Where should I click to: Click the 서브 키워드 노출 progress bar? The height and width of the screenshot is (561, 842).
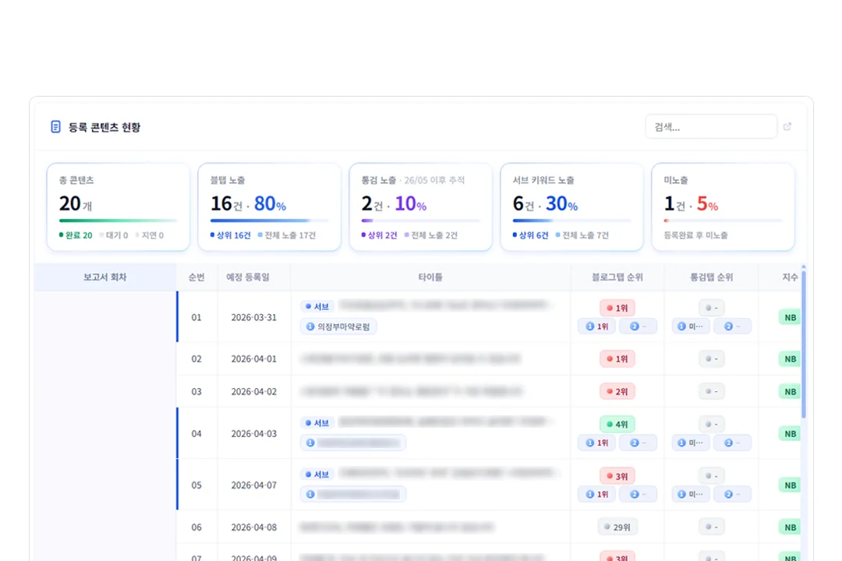click(572, 221)
